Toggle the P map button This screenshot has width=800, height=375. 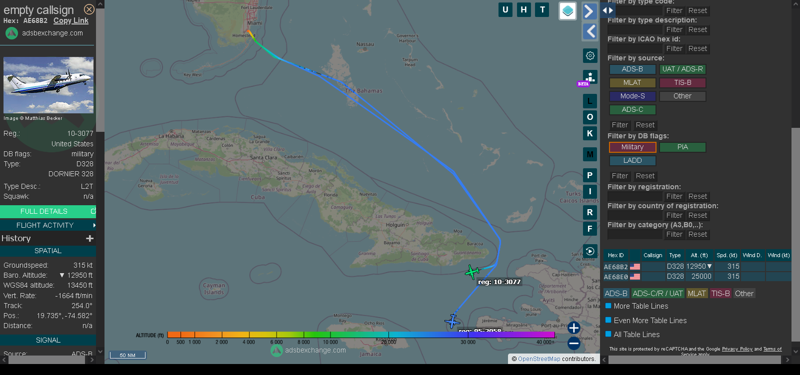(x=590, y=175)
